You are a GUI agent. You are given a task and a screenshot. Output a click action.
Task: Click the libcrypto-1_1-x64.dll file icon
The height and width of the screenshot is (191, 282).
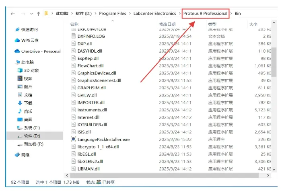(73, 147)
